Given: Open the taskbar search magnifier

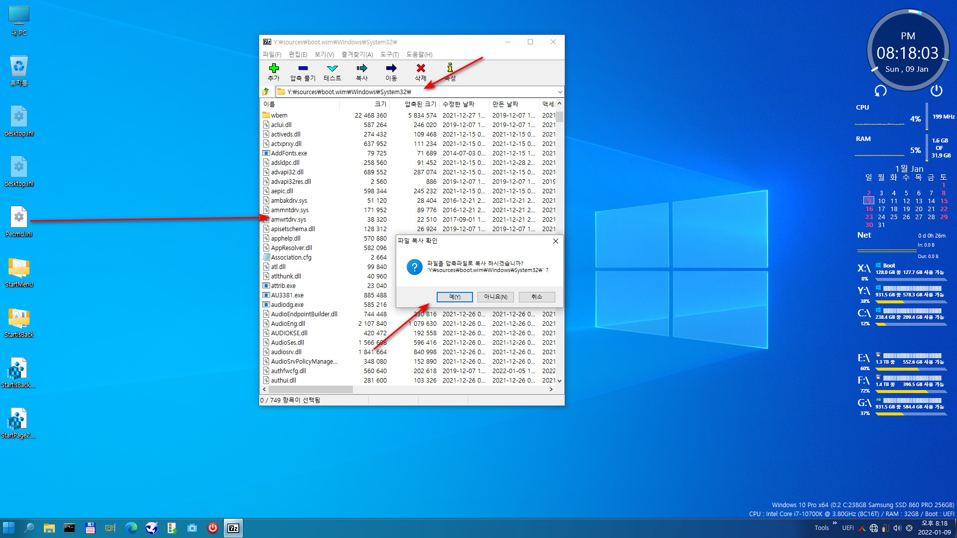Looking at the screenshot, I should 29,528.
